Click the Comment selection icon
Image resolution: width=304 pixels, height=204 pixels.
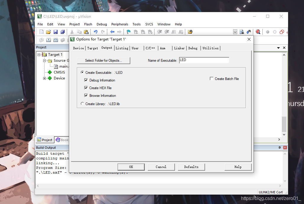point(174,32)
